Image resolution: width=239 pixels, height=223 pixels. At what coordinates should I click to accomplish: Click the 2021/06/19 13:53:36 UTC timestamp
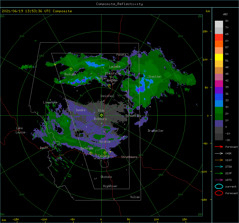(37, 11)
